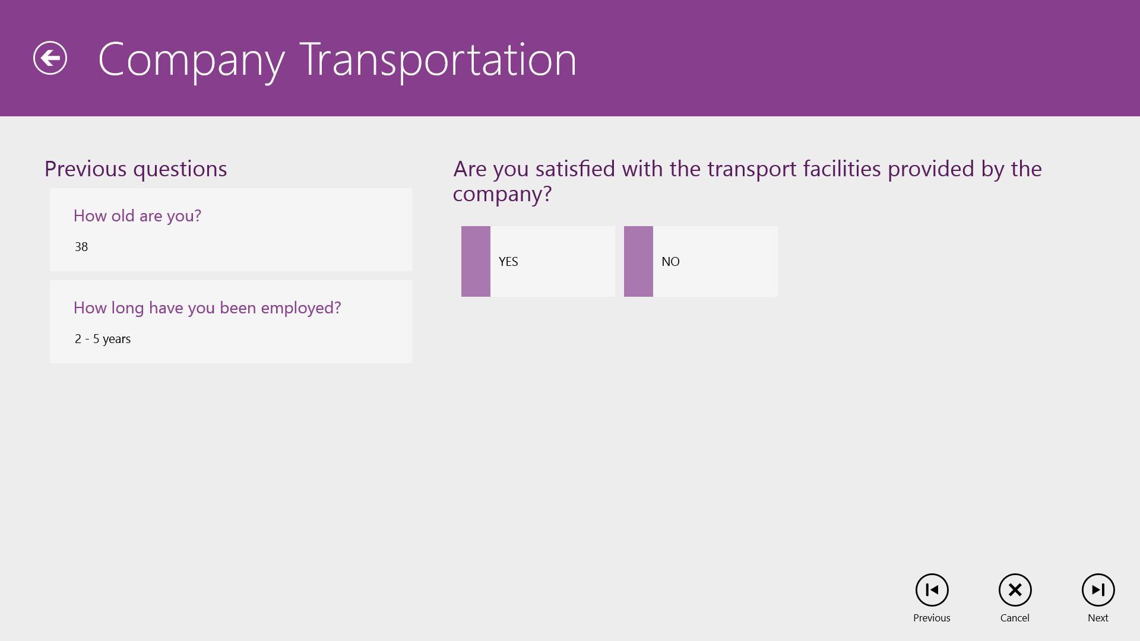
Task: Click the purple block beside NO
Action: (x=638, y=262)
